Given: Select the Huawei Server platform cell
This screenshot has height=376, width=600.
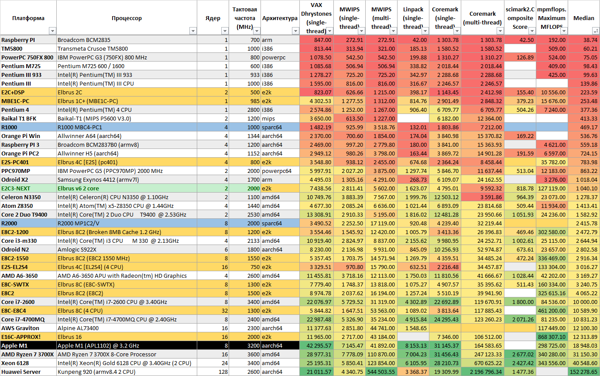Looking at the screenshot, I should 28,372.
